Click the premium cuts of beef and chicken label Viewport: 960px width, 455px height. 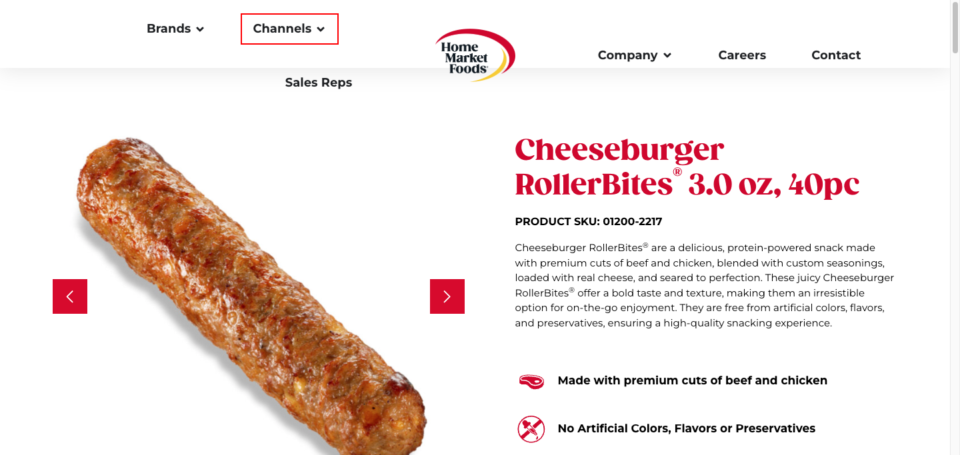coord(692,381)
